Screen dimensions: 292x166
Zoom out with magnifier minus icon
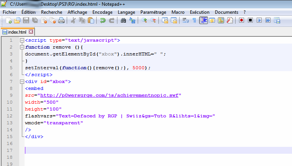(x=153, y=20)
